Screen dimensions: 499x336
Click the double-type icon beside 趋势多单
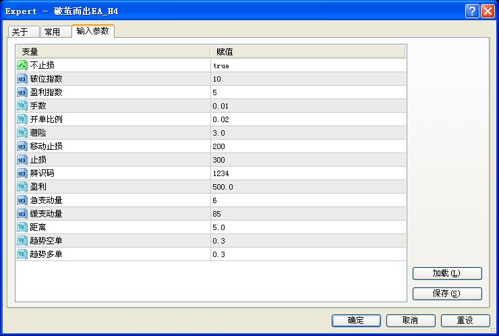click(x=22, y=254)
